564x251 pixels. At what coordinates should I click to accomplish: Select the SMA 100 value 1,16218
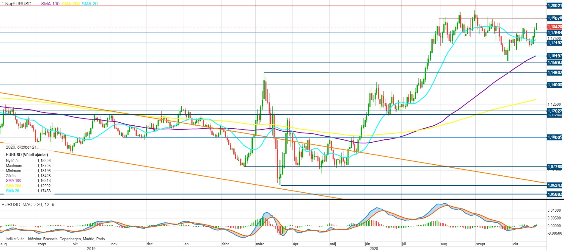pos(44,181)
